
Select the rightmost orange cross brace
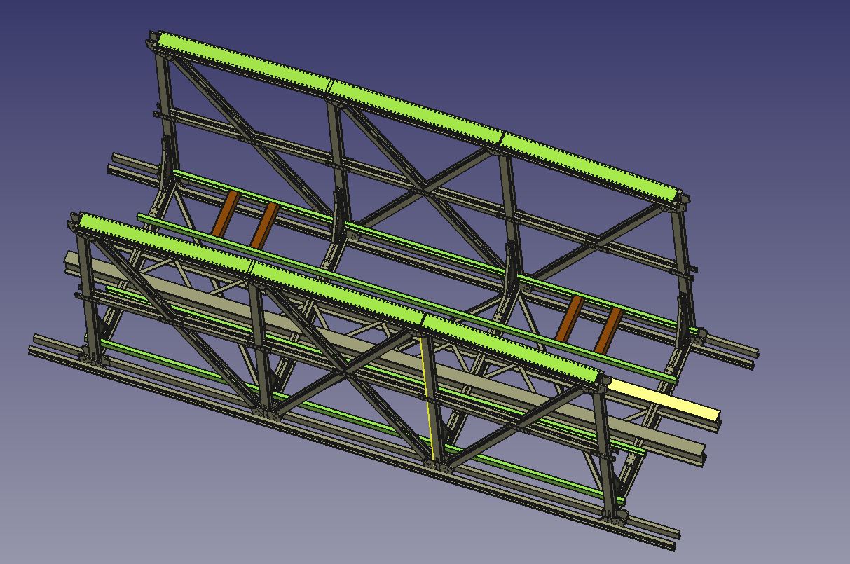608,331
